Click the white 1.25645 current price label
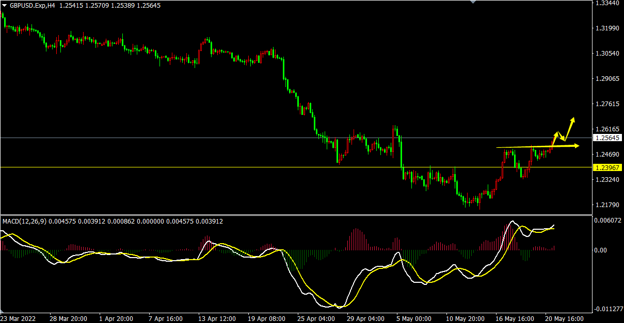This screenshot has width=624, height=323. click(x=606, y=138)
